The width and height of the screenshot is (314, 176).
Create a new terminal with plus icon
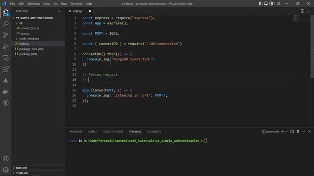283,132
